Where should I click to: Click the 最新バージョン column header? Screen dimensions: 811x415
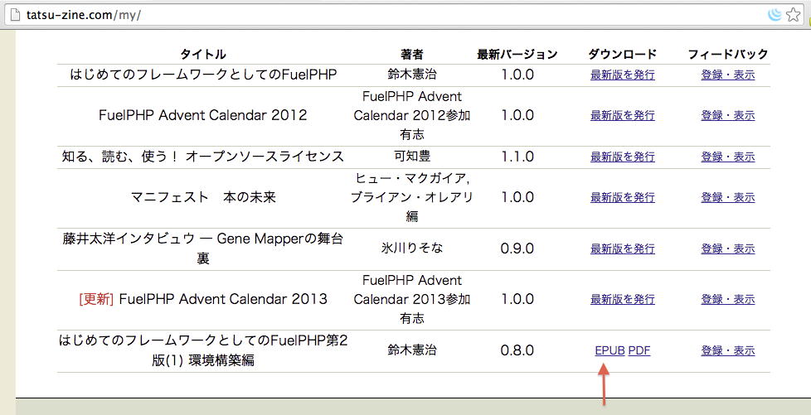[517, 54]
